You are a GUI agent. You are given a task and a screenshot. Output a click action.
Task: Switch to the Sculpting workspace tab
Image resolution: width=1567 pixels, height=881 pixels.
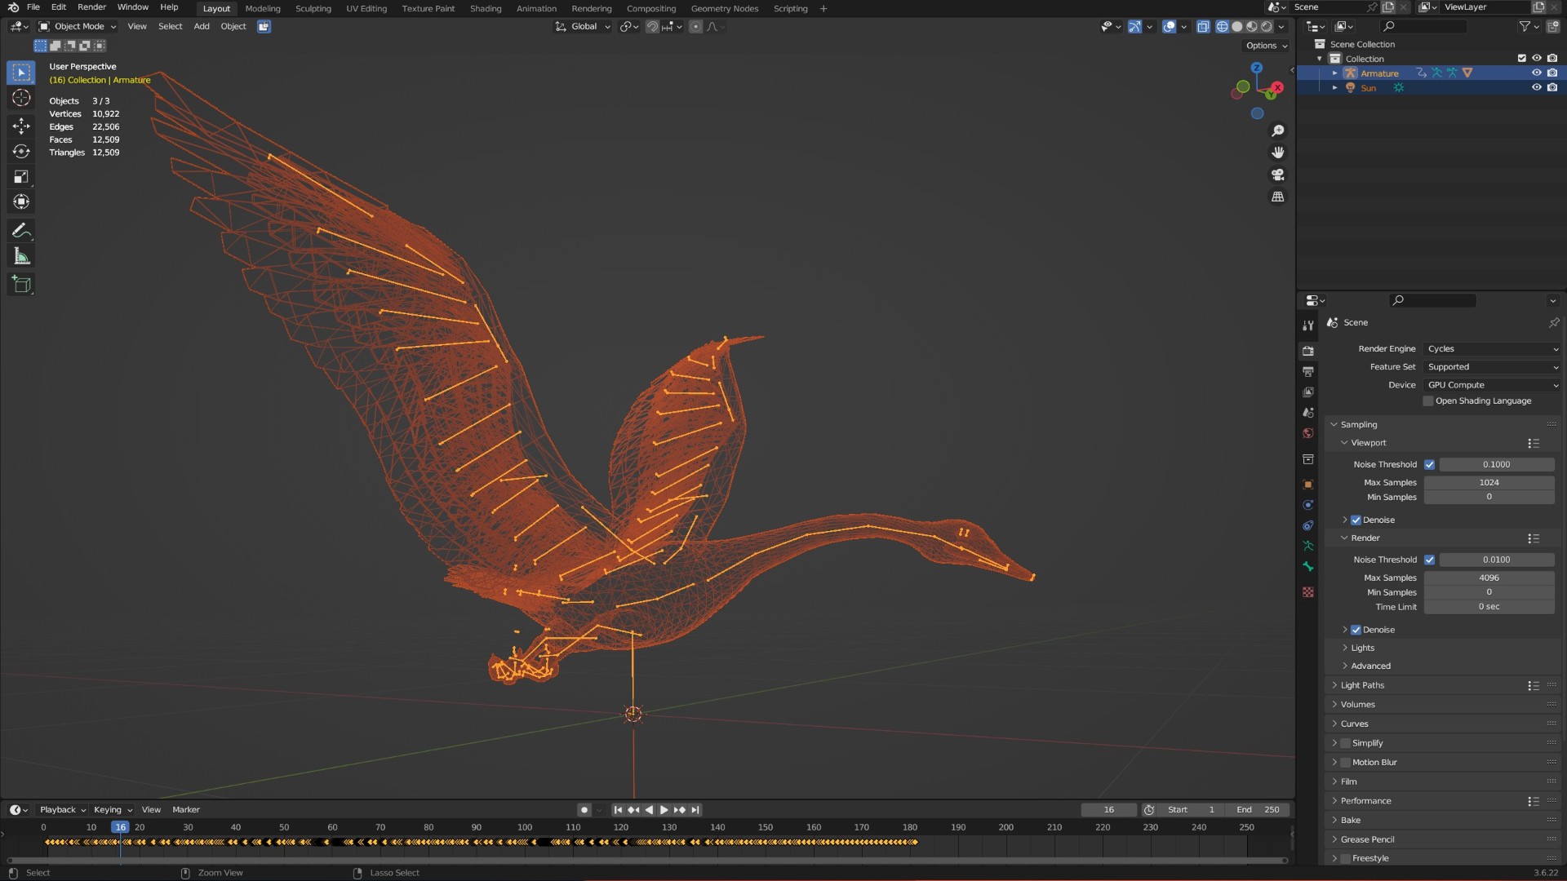click(x=313, y=8)
